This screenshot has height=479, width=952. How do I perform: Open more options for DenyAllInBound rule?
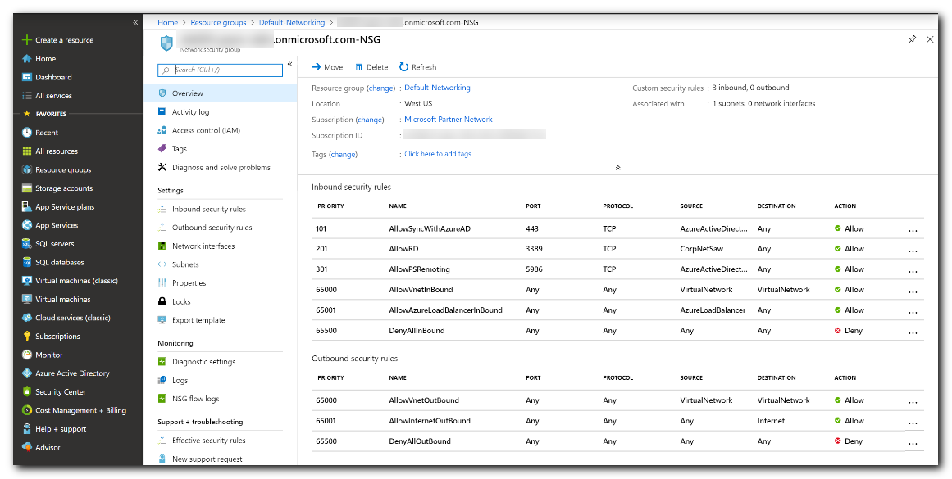click(x=913, y=333)
